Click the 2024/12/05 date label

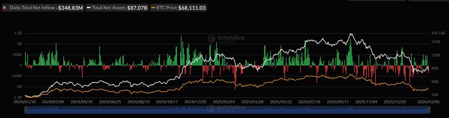point(196,102)
